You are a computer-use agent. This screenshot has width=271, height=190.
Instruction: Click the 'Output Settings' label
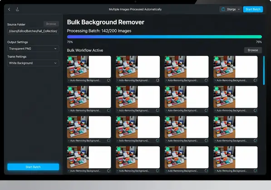17,42
